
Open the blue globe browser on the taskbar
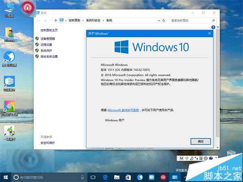point(140,178)
